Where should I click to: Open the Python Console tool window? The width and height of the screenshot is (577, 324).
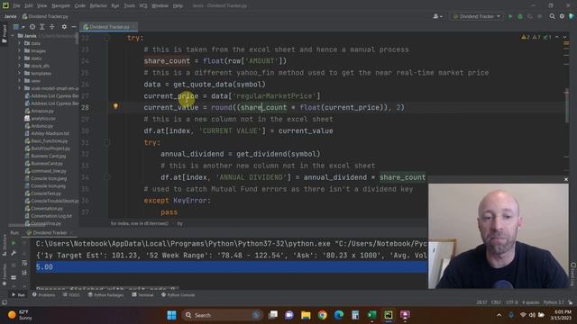[179, 295]
